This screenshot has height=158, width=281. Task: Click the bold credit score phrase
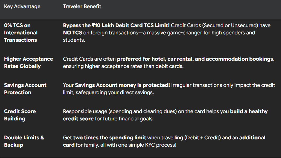tap(78, 119)
